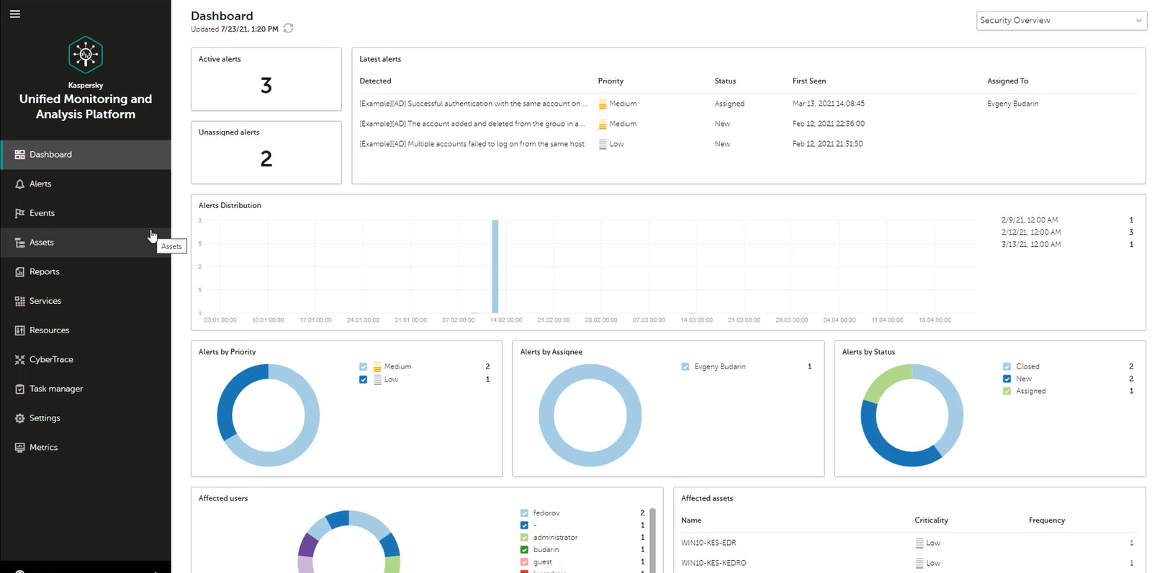The height and width of the screenshot is (573, 1152).
Task: Open the Task manager page
Action: 86,389
